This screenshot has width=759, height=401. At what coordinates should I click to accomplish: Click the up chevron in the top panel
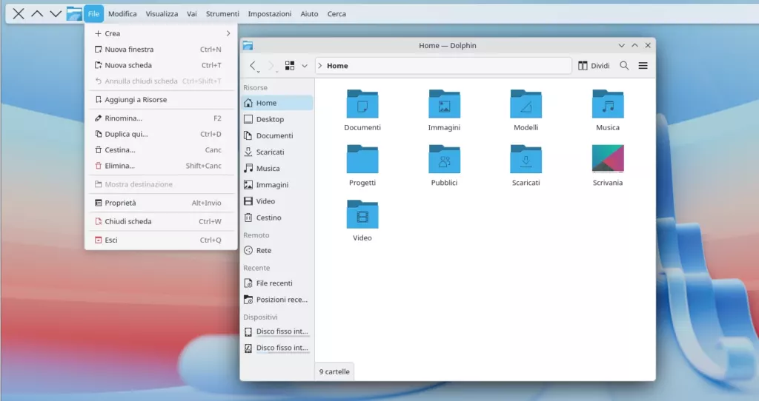pyautogui.click(x=37, y=14)
